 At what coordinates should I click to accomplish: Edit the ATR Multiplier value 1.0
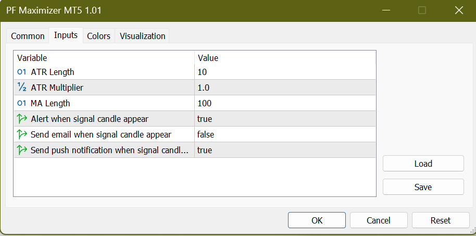284,88
